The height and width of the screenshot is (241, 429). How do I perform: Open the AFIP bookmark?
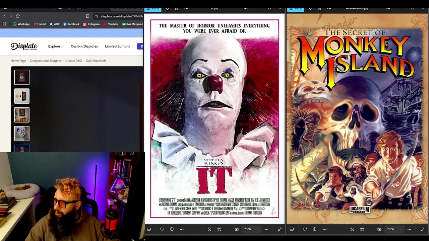tap(54, 24)
